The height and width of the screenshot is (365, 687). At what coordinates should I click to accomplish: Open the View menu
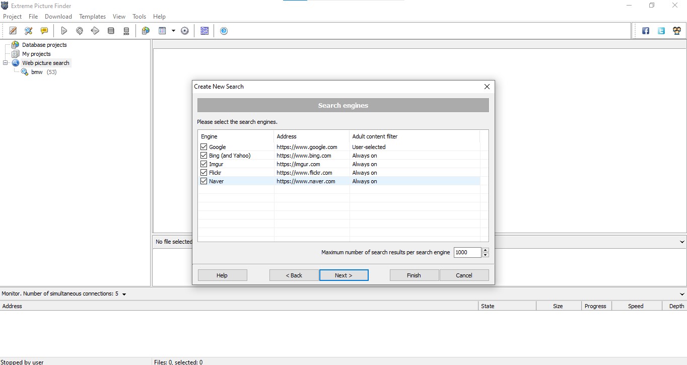point(119,17)
